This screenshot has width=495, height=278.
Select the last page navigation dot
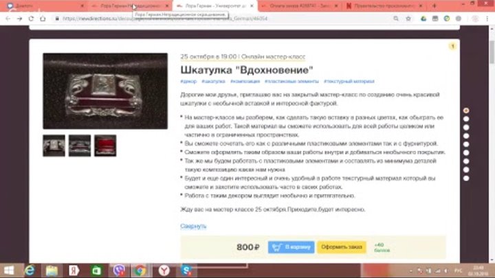(466, 178)
